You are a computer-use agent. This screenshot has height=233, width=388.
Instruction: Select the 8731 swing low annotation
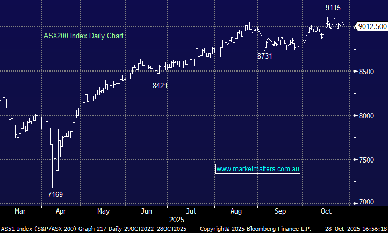pyautogui.click(x=265, y=56)
